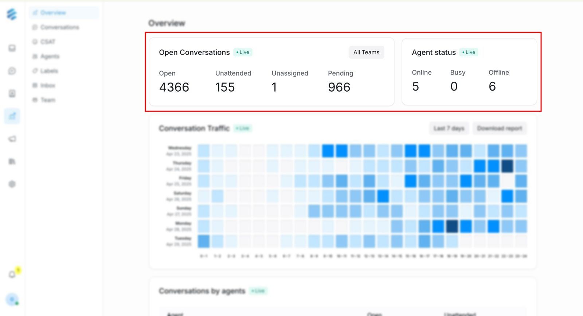Select the Overview report menu item

tap(64, 13)
